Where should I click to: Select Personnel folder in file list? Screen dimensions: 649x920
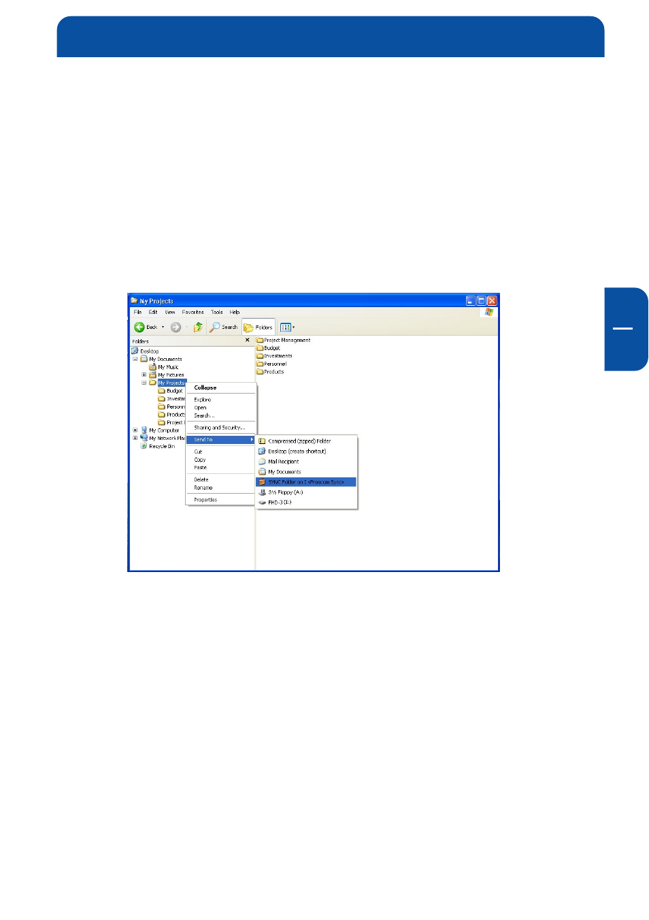[271, 364]
